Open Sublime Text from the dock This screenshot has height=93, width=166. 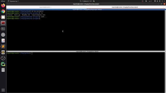[3, 47]
